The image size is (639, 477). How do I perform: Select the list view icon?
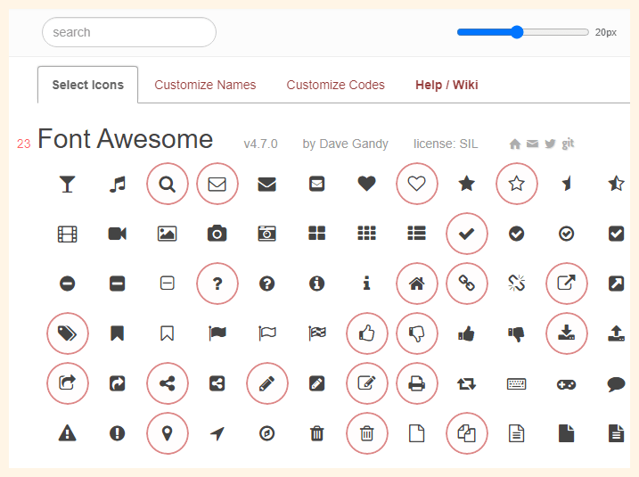pyautogui.click(x=417, y=234)
